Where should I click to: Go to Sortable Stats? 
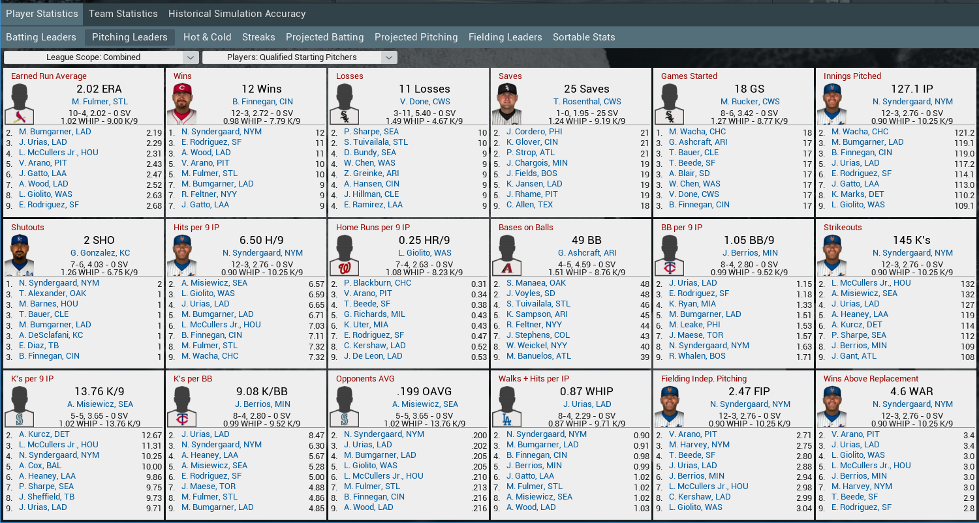583,37
